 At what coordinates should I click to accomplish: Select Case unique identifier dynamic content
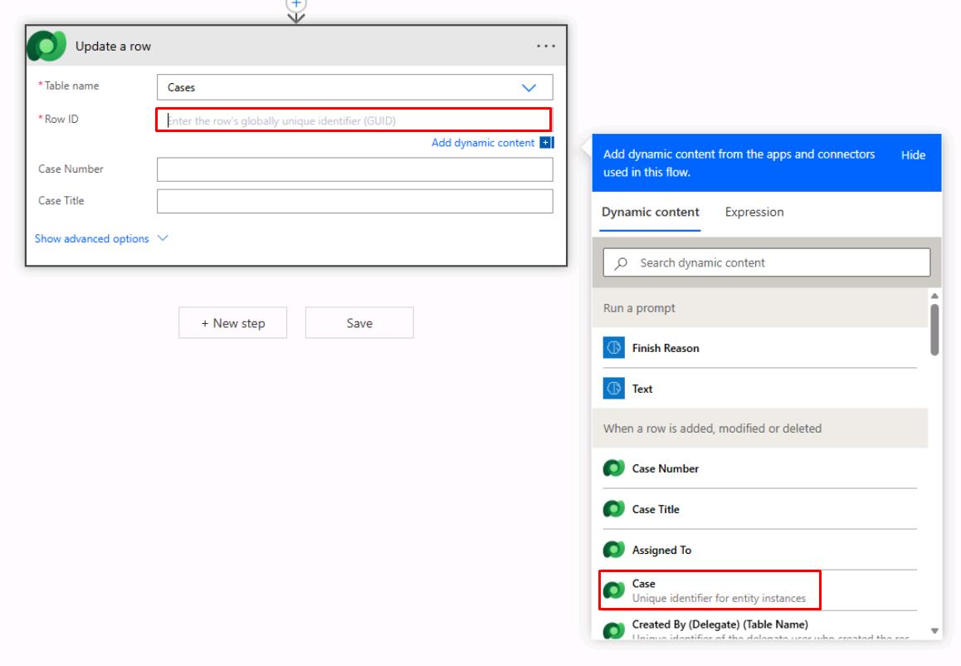(710, 590)
